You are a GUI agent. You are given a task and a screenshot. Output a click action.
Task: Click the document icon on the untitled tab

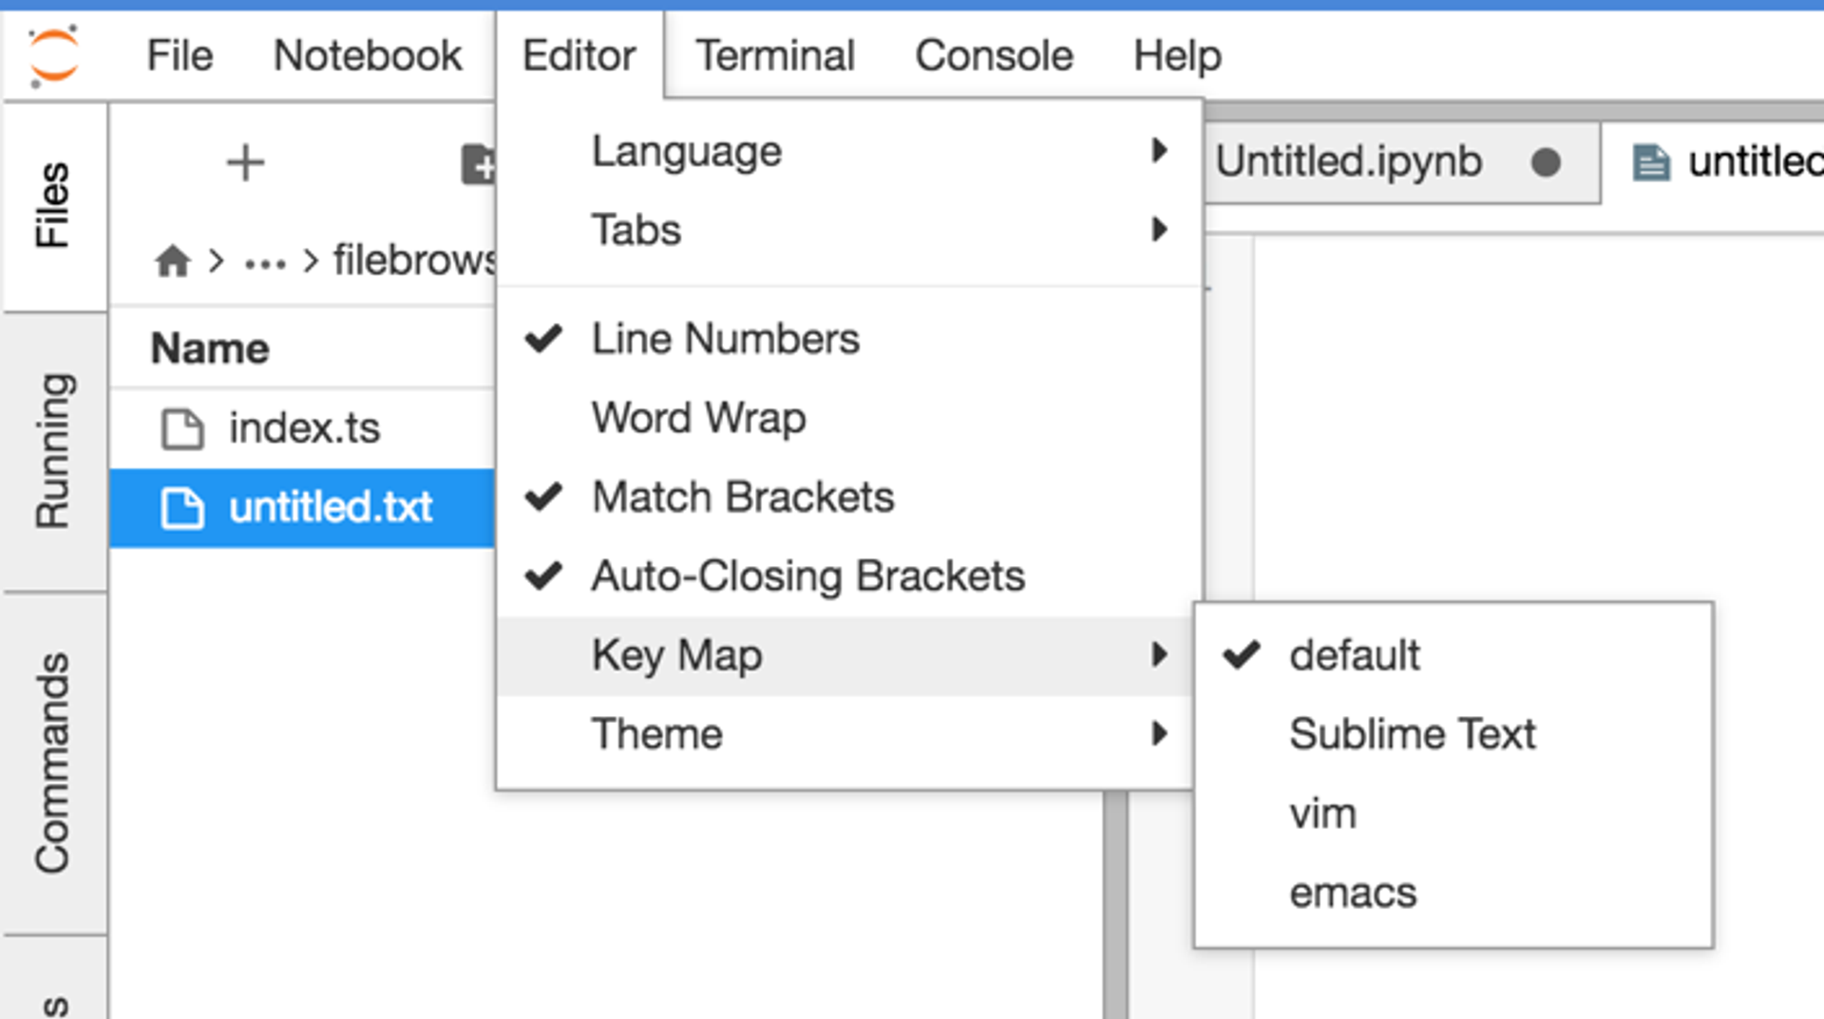pyautogui.click(x=1651, y=161)
